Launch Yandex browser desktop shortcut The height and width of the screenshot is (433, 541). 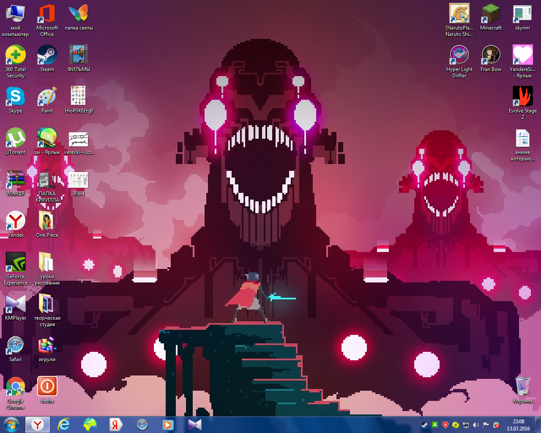point(16,225)
